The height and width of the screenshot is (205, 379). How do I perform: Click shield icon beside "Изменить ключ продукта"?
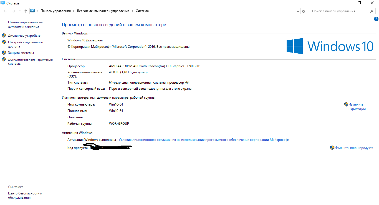click(x=332, y=148)
